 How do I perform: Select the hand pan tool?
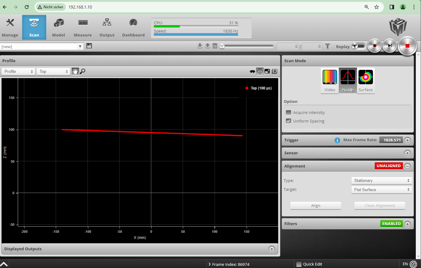point(75,71)
